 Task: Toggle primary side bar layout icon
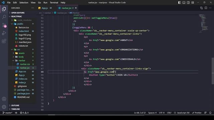pos(180,3)
